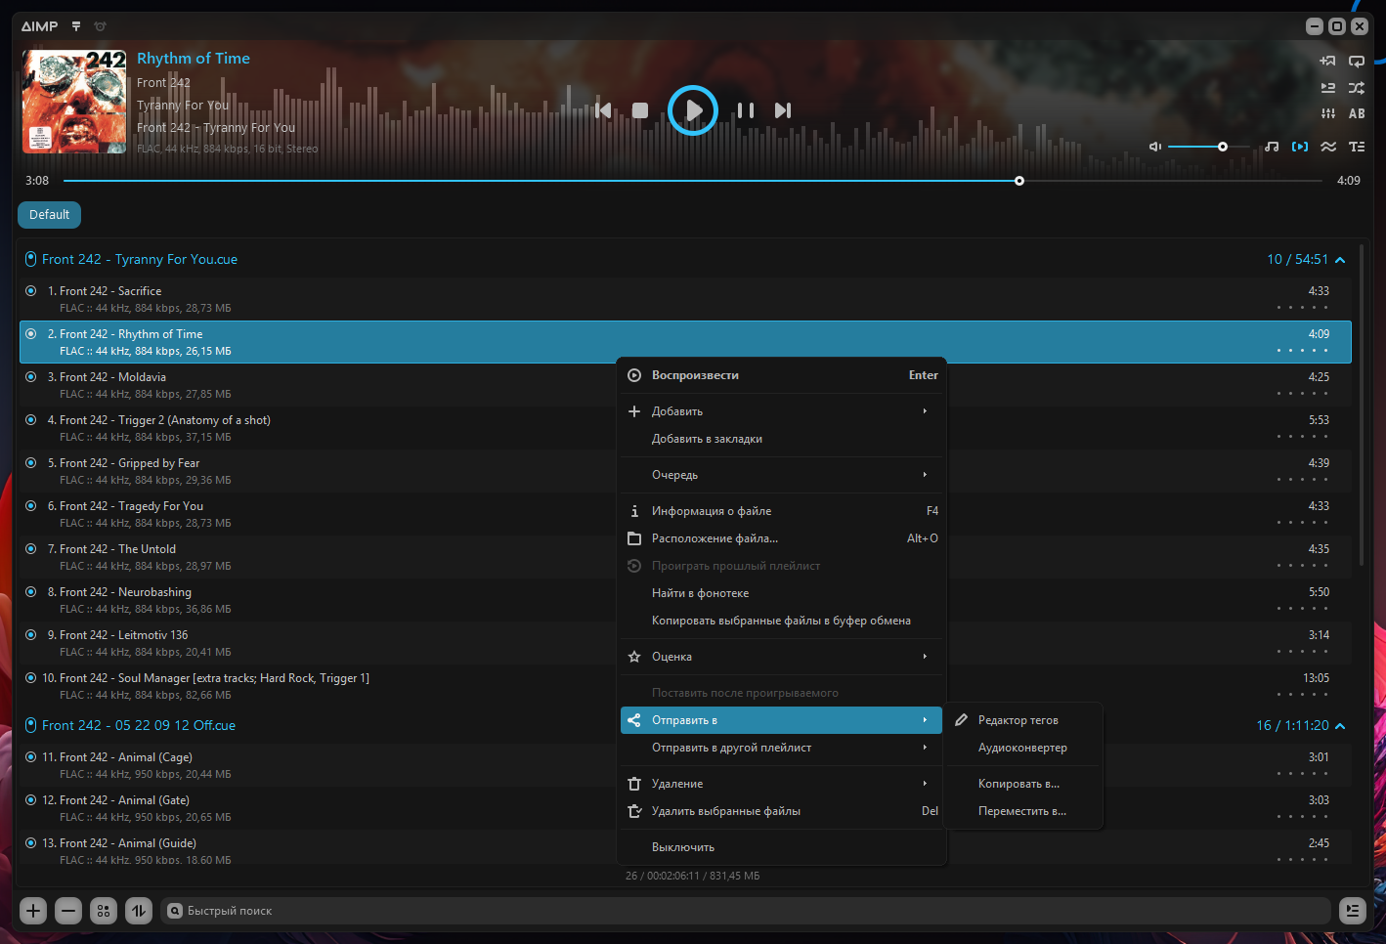
Task: Toggle checkbox for Gripped by Fear track
Action: coord(30,463)
